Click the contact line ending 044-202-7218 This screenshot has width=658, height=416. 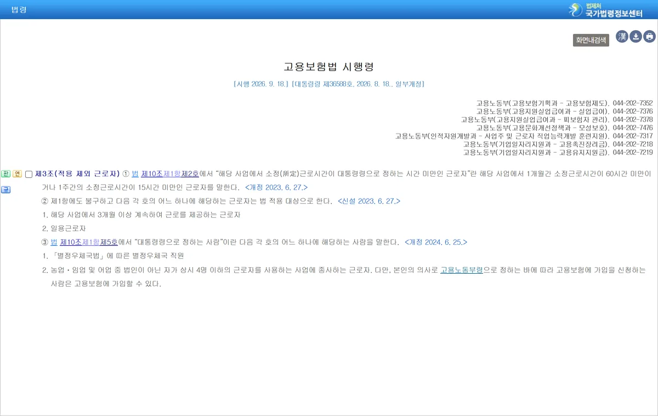pyautogui.click(x=558, y=144)
